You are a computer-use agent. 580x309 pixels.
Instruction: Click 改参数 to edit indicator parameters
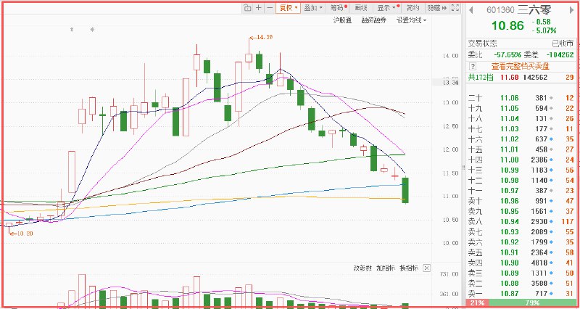[362, 268]
